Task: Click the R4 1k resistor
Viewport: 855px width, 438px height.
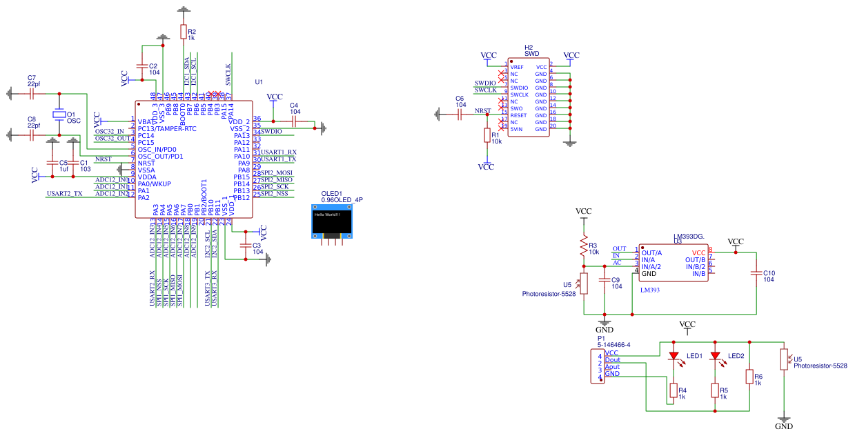Action: click(x=673, y=391)
